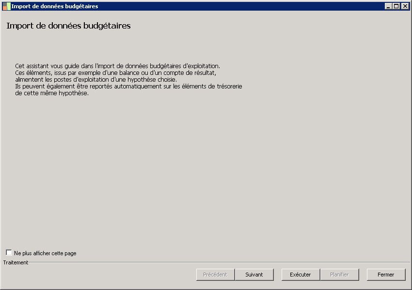The image size is (412, 290).
Task: Click the disabled Planifier button
Action: tap(339, 275)
